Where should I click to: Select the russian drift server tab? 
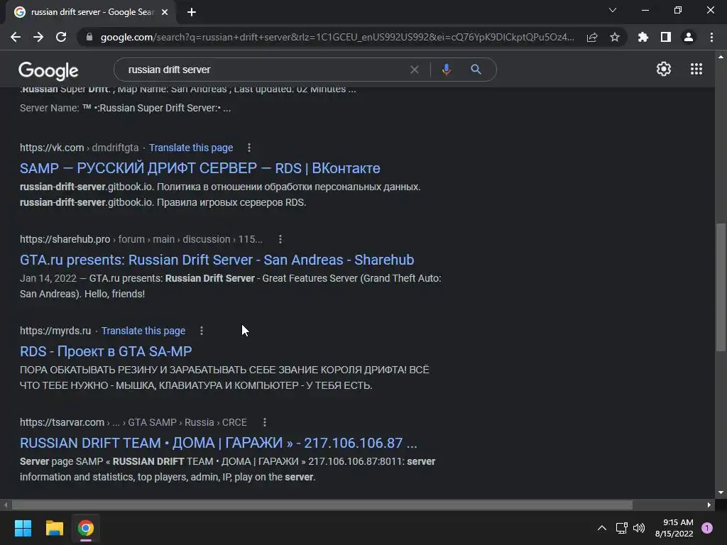92,12
